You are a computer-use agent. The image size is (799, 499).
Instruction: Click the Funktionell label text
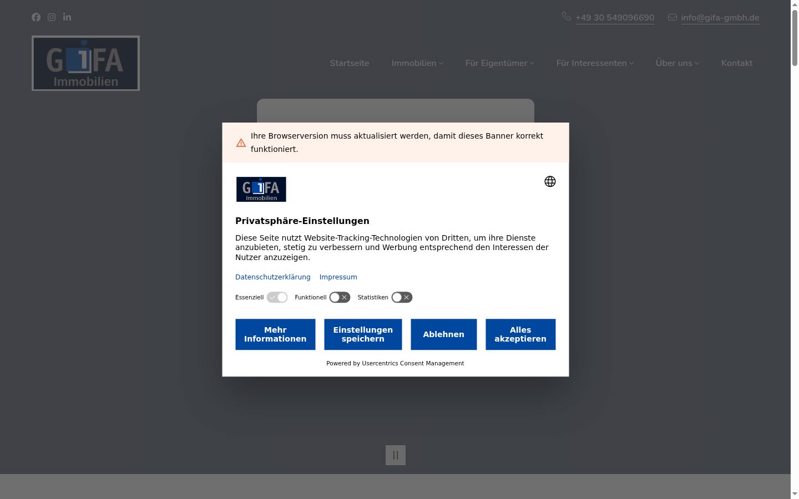pyautogui.click(x=311, y=298)
